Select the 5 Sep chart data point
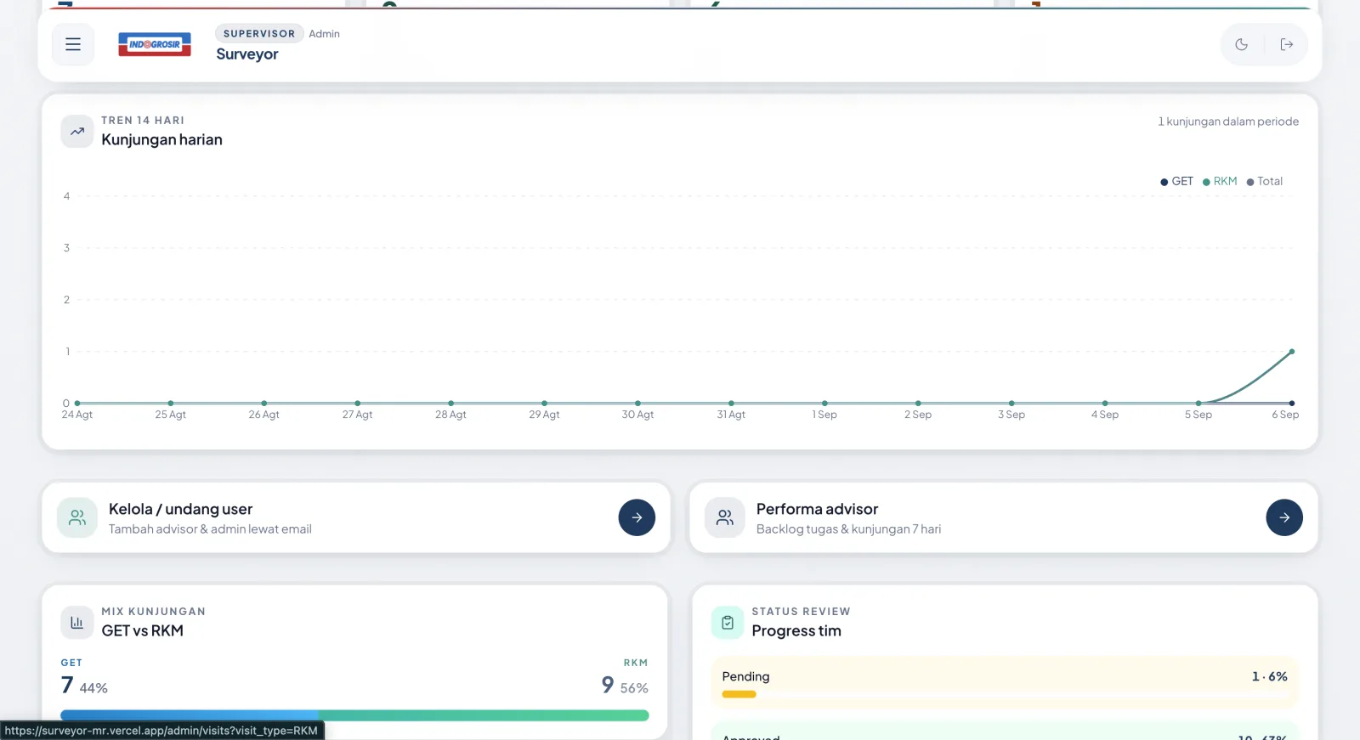This screenshot has width=1360, height=740. tap(1198, 403)
